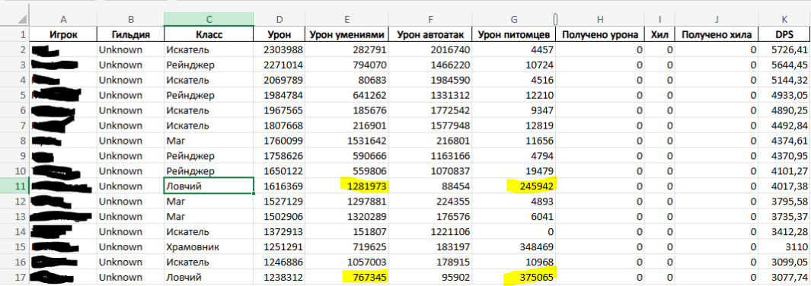Select 'Unknown' guild cell in row 2
Screen dimensions: 811x286
tap(131, 49)
